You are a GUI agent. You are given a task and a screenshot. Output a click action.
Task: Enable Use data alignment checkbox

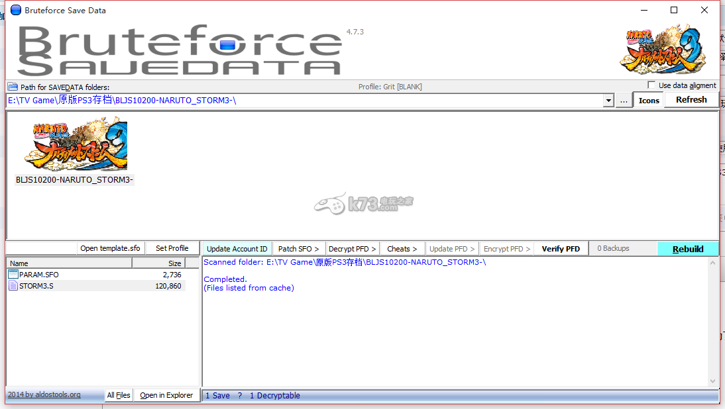click(x=651, y=85)
